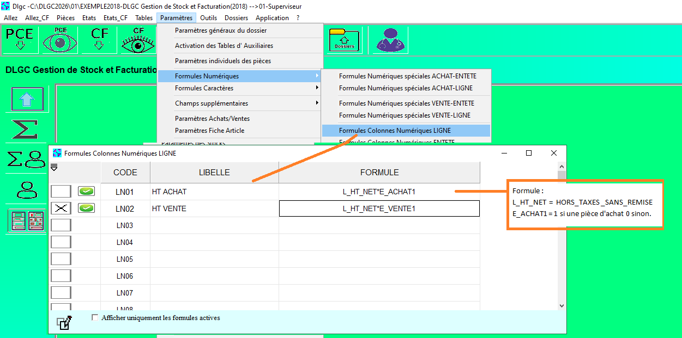Screen dimensions: 682x338
Task: Click the PCE down-arrow toolbar icon
Action: (20, 40)
